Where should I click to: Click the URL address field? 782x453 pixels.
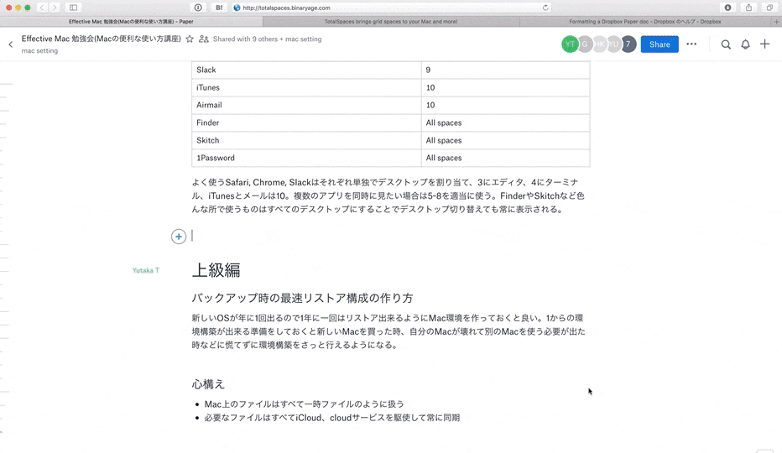tap(391, 8)
